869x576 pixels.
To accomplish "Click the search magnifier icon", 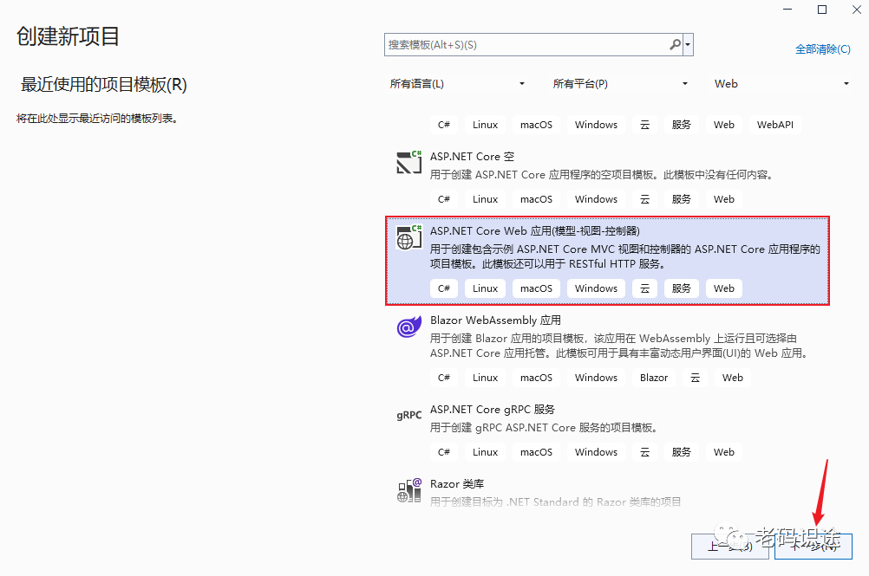I will coord(675,44).
